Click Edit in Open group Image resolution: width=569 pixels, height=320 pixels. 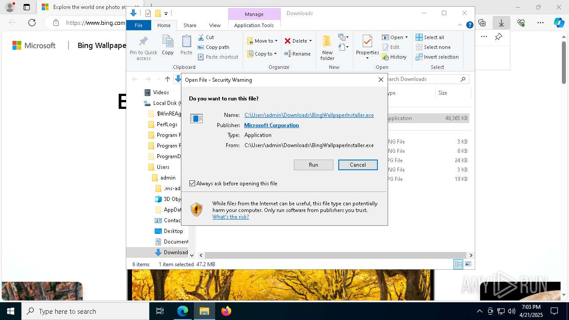point(390,47)
